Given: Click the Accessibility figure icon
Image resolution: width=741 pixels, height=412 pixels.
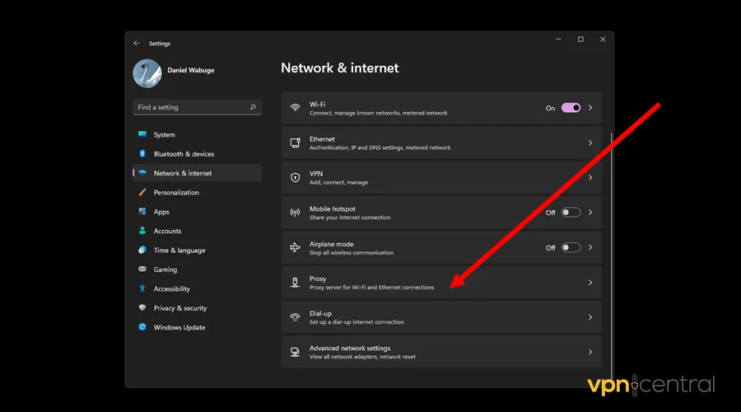Looking at the screenshot, I should click(142, 288).
